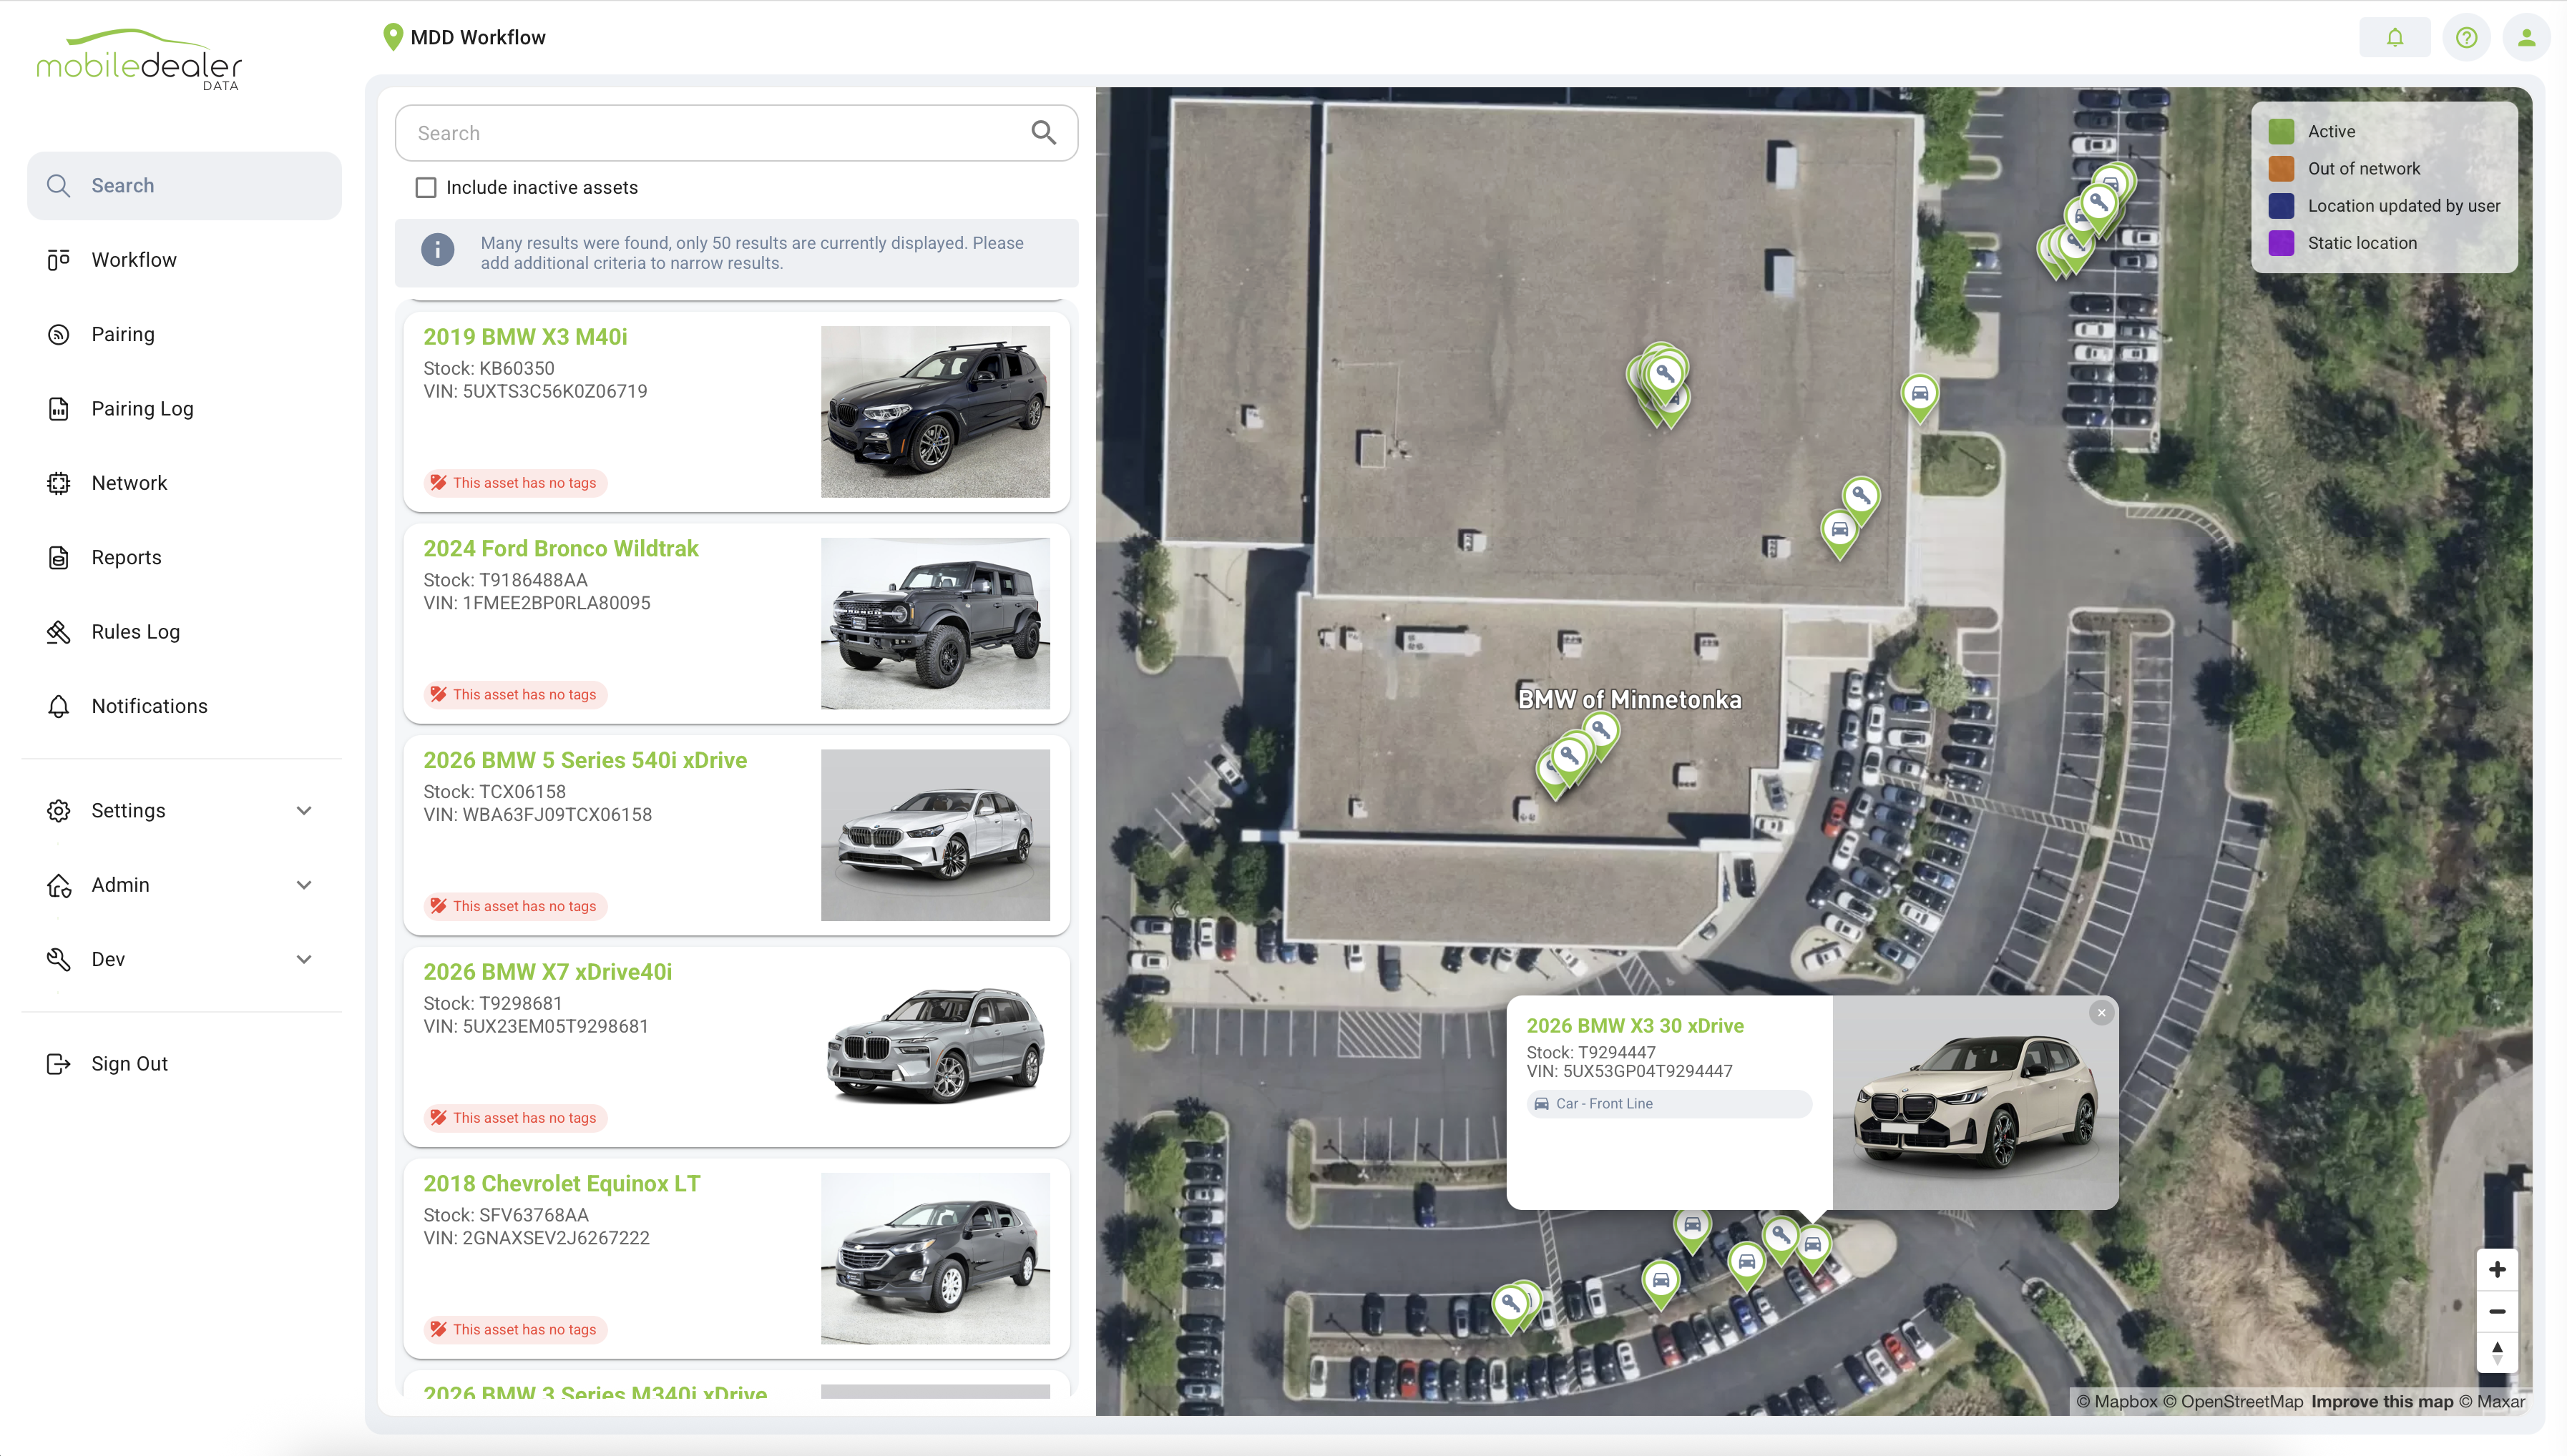Image resolution: width=2567 pixels, height=1456 pixels.
Task: Click the Chevrolet Equinox LT photo thumbnail
Action: pos(935,1258)
